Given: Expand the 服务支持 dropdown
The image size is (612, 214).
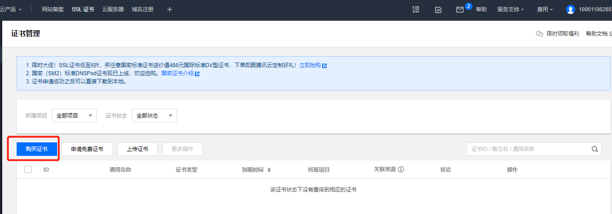Looking at the screenshot, I should (x=511, y=9).
